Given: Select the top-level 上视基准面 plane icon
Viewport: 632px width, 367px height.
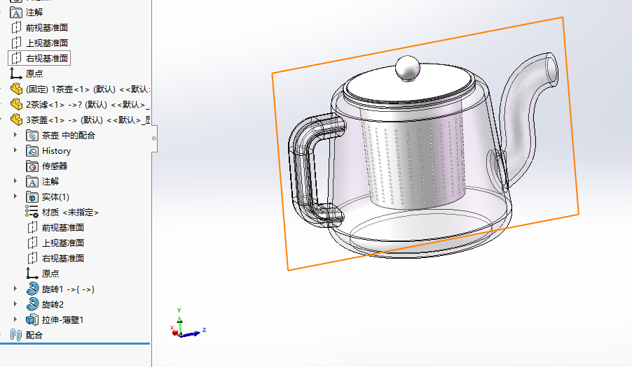Looking at the screenshot, I should tap(16, 43).
